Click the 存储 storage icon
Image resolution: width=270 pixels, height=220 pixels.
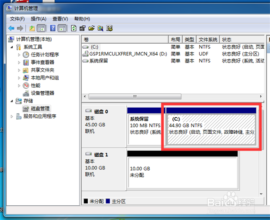pyautogui.click(x=18, y=101)
